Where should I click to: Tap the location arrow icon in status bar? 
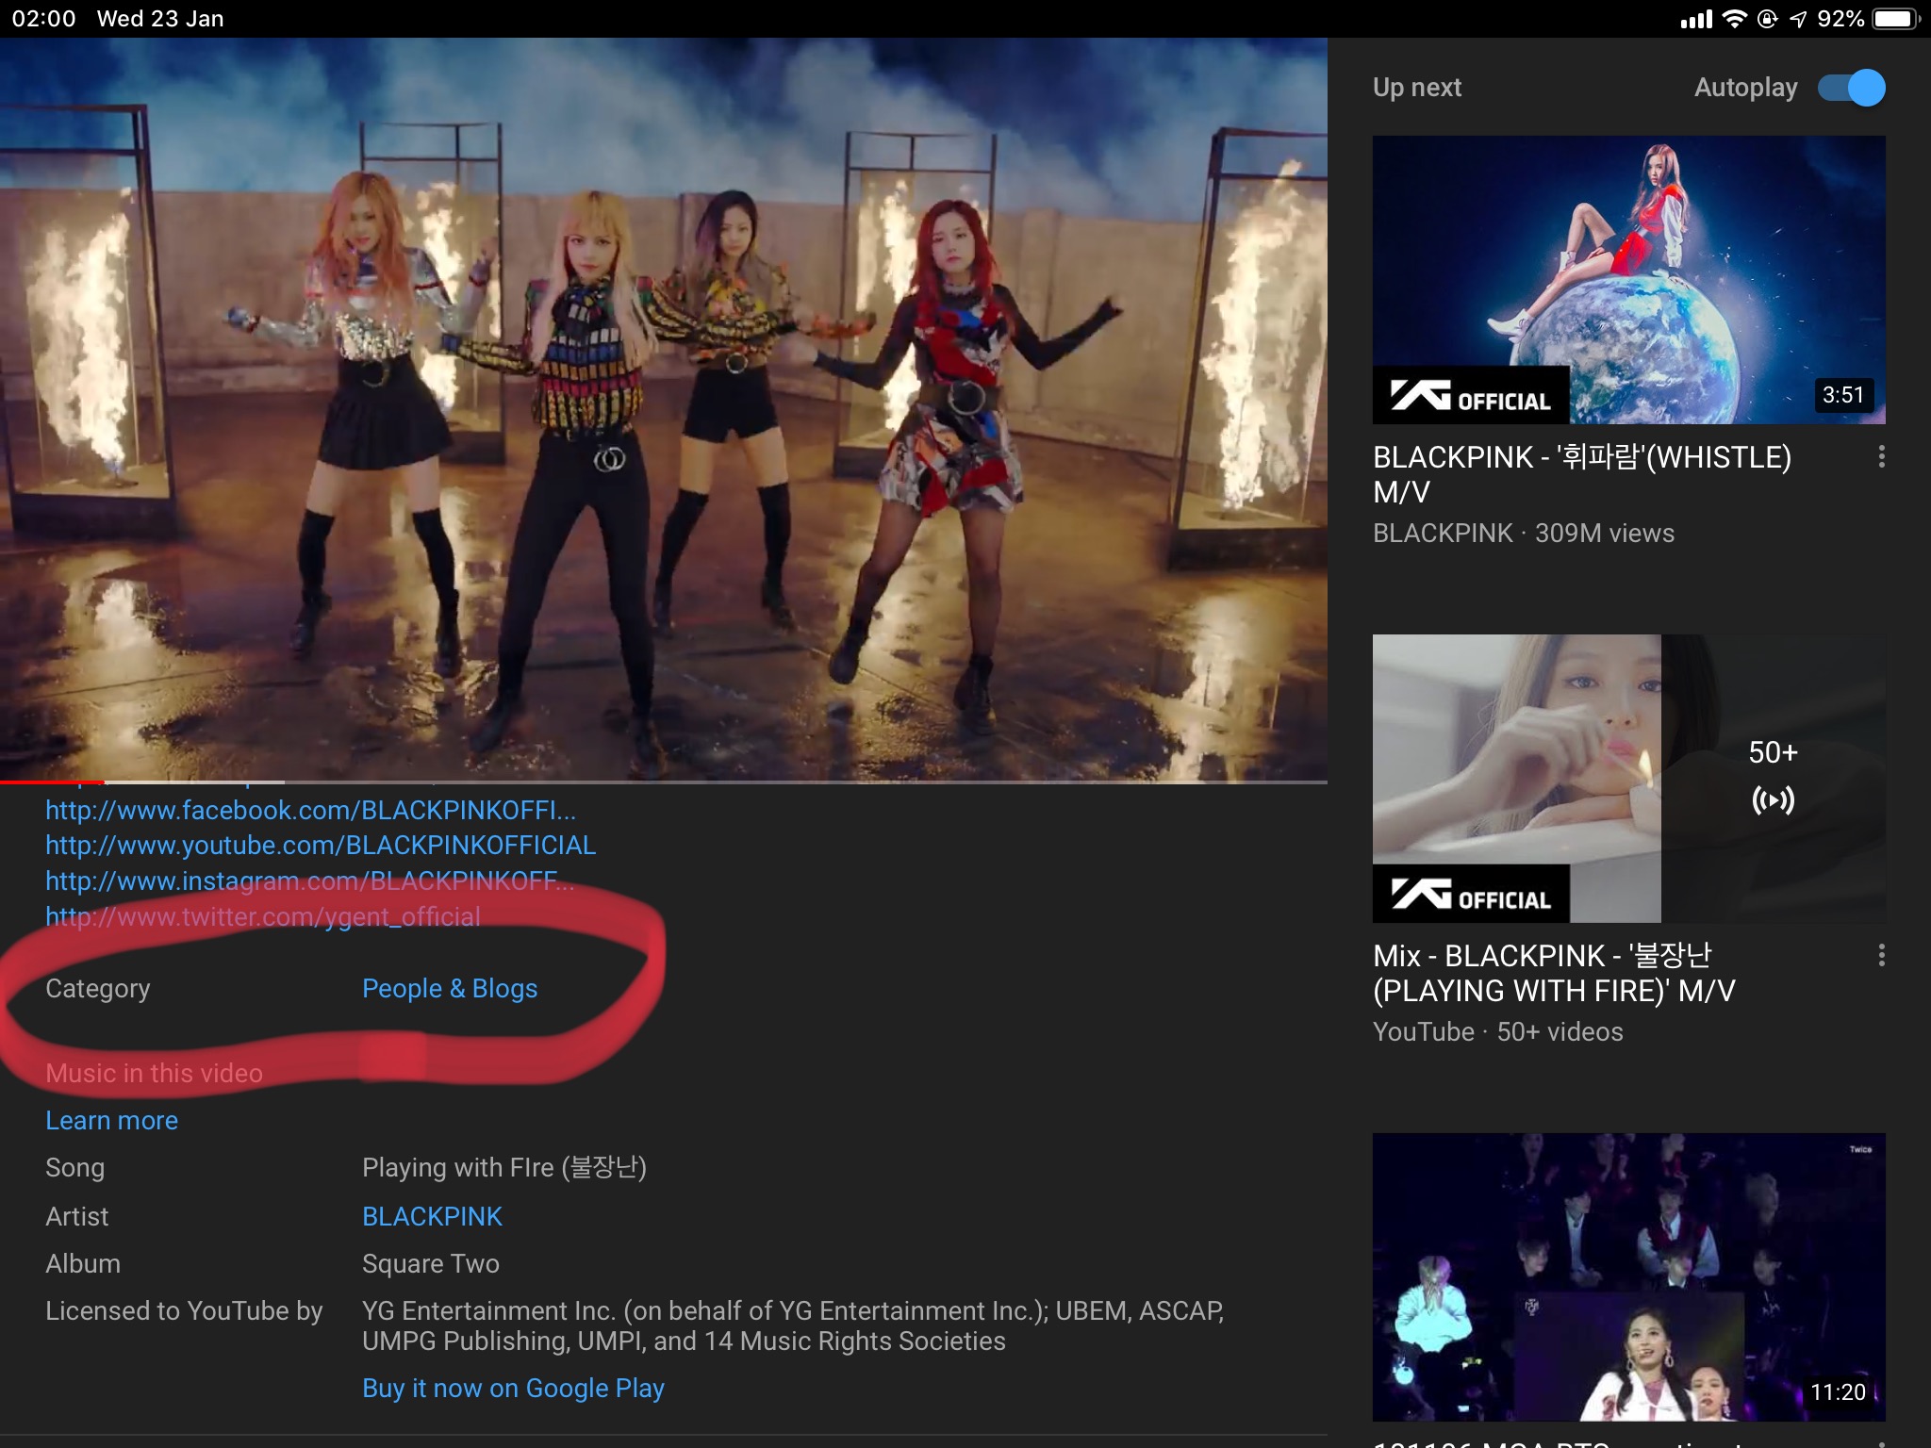1798,19
